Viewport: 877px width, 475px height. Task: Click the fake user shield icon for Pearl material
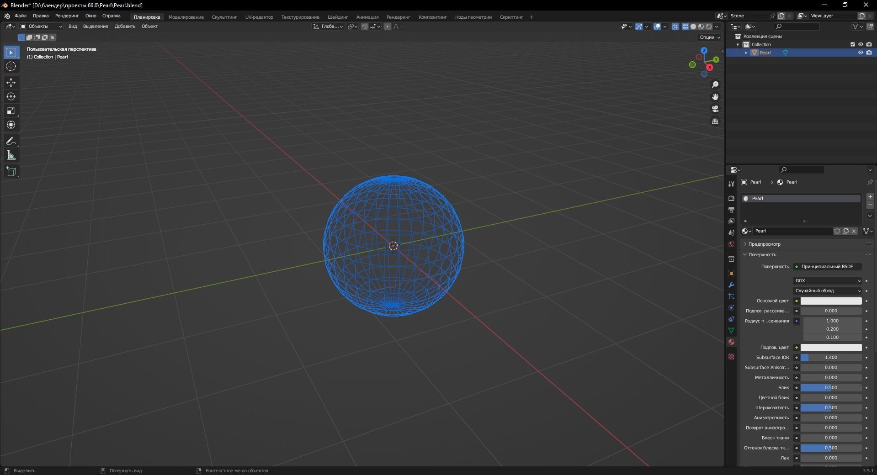[x=837, y=231]
